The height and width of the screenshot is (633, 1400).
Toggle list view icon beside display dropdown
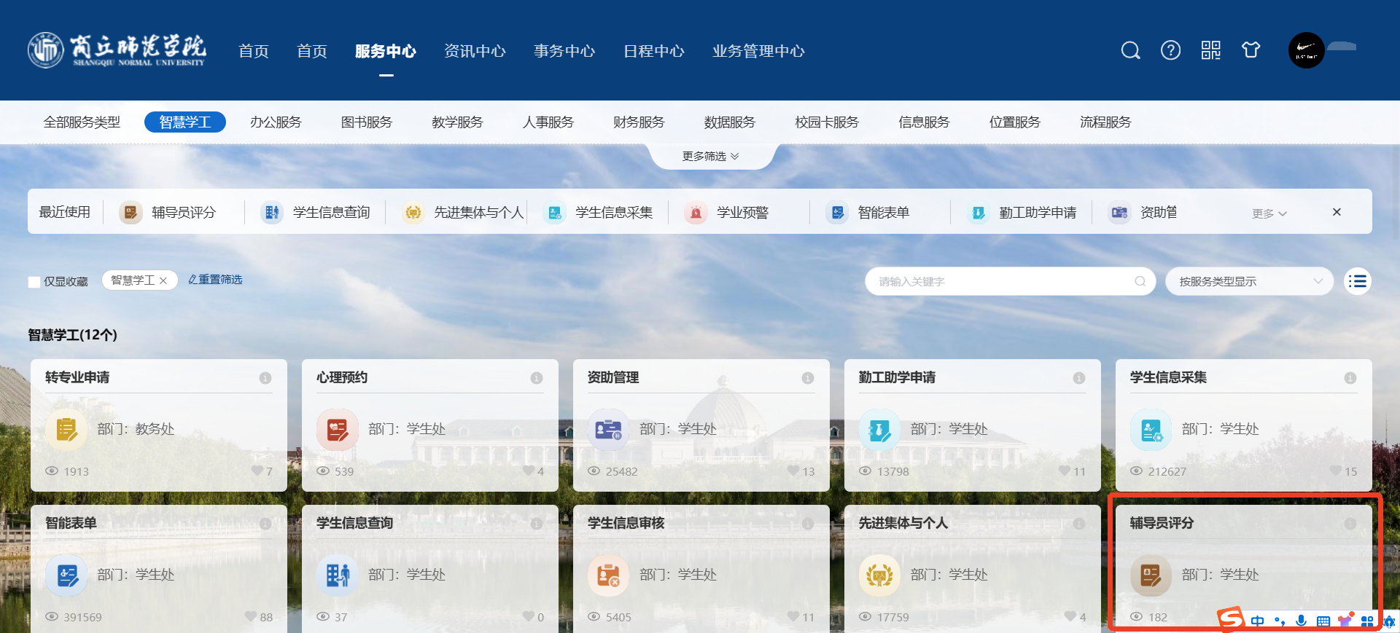pyautogui.click(x=1357, y=281)
